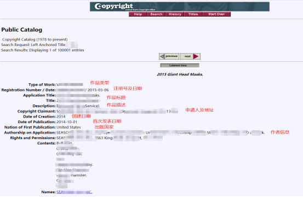Go to the next record
Image resolution: width=303 pixels, height=197 pixels.
click(190, 56)
